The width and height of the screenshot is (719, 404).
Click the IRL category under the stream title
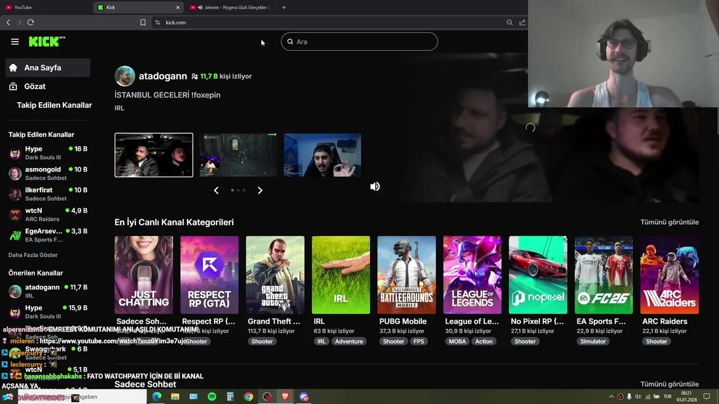(x=120, y=108)
